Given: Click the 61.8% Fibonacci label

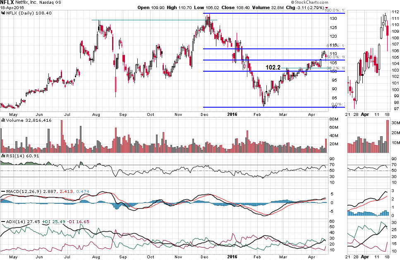Looking at the screenshot, I should click(336, 46).
